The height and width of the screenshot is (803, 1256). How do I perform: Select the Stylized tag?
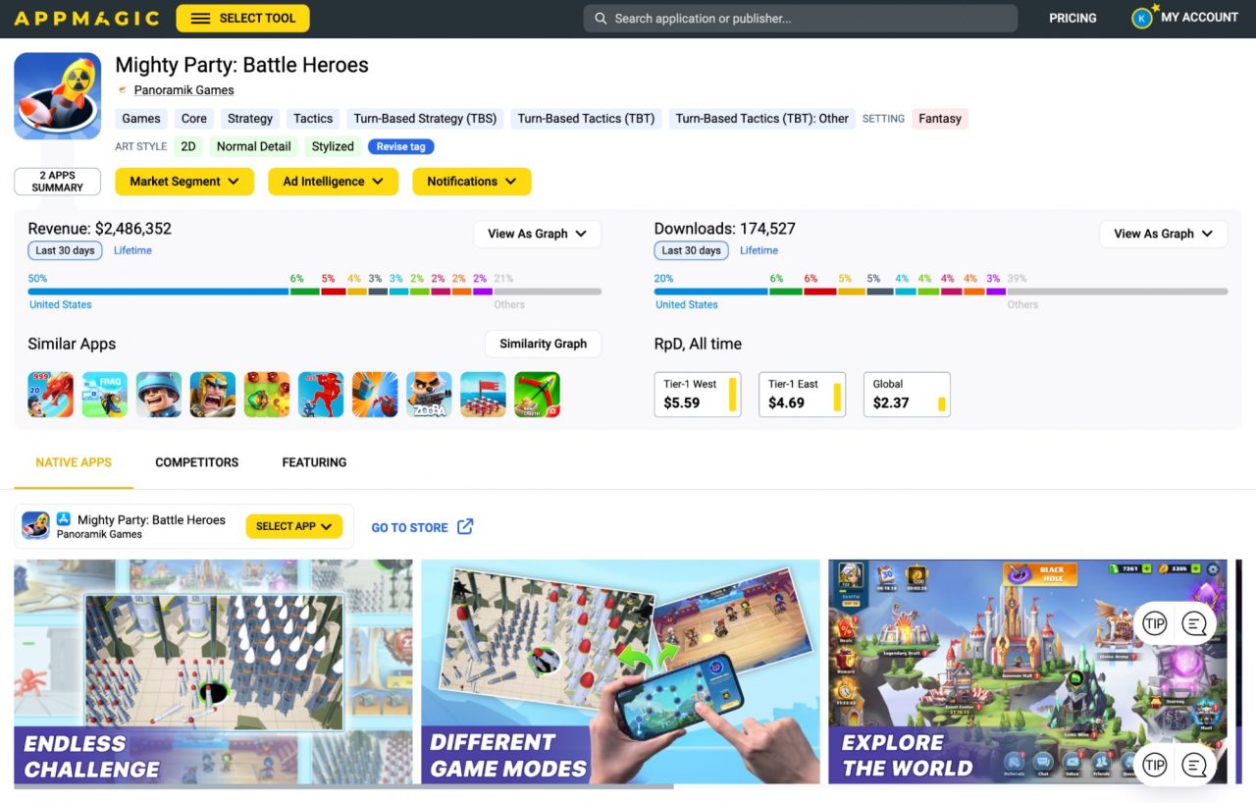(x=333, y=146)
